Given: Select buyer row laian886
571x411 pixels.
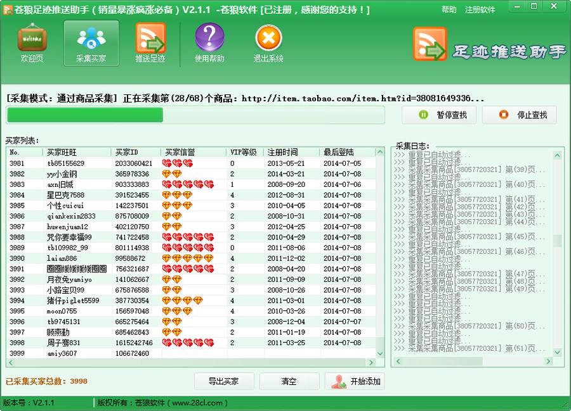Looking at the screenshot, I should (x=191, y=258).
